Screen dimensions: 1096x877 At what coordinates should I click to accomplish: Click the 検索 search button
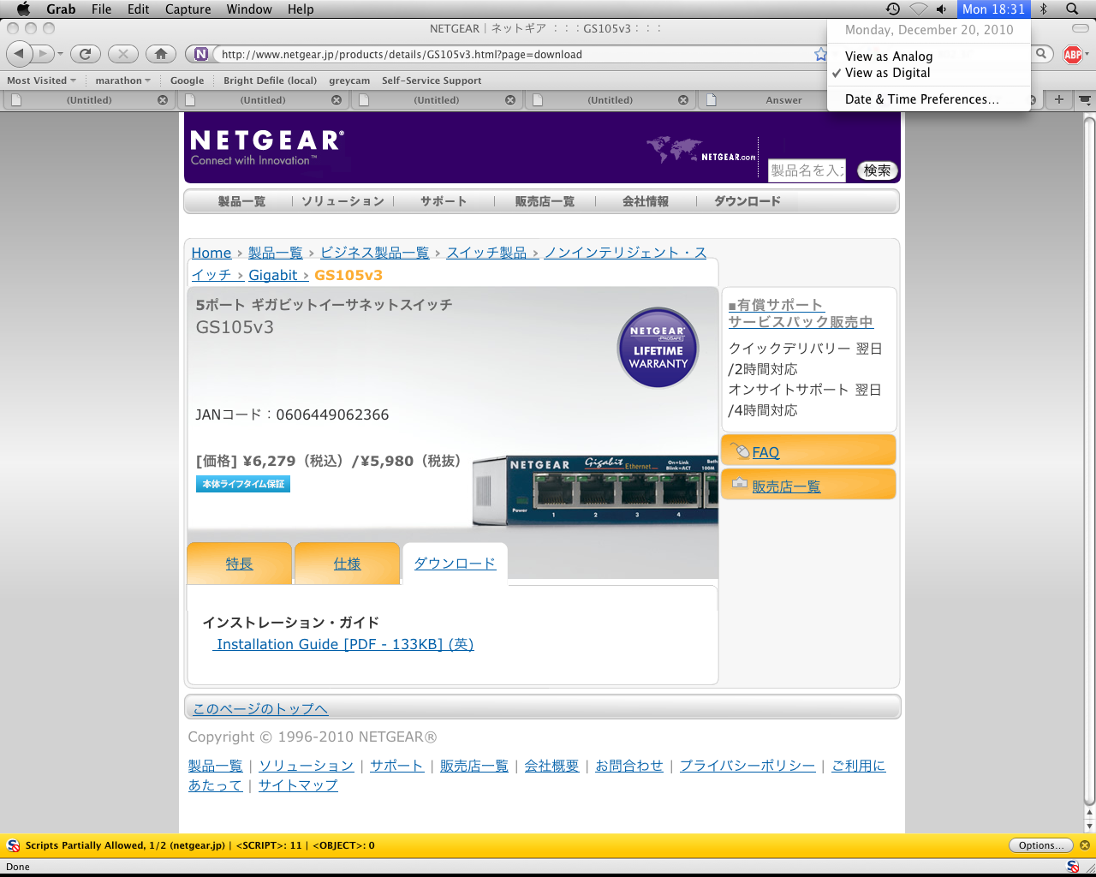pyautogui.click(x=877, y=170)
